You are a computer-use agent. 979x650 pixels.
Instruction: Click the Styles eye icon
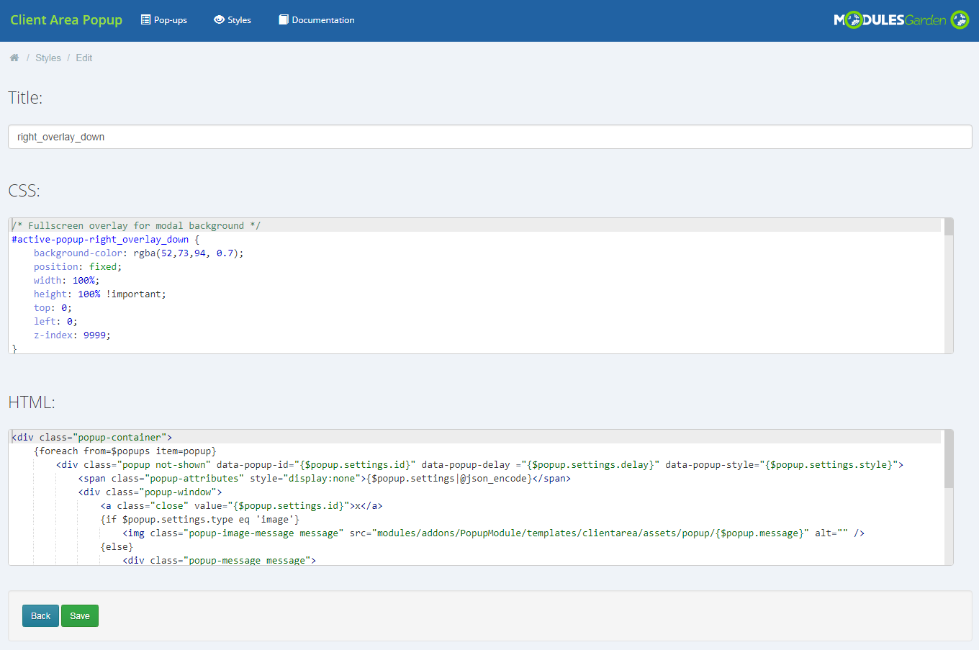coord(219,19)
